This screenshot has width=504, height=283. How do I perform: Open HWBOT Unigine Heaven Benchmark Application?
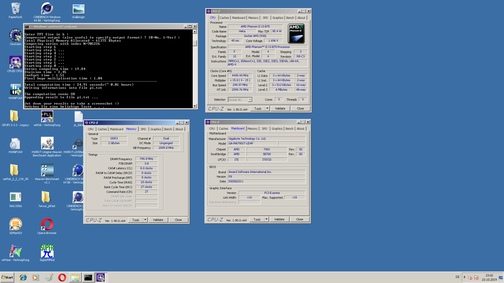[47, 147]
